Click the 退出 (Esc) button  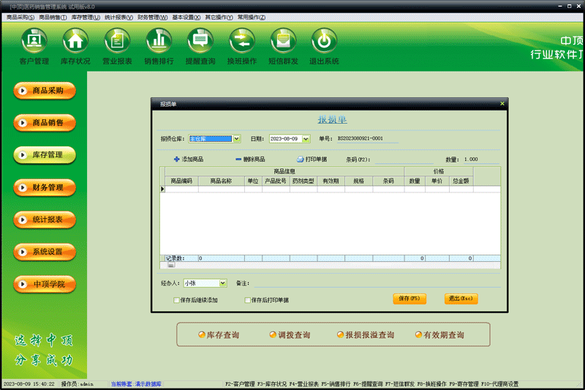coord(461,299)
